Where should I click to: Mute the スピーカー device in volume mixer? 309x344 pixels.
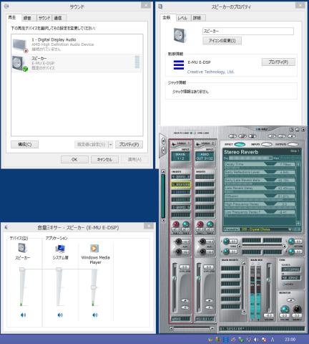tap(23, 315)
